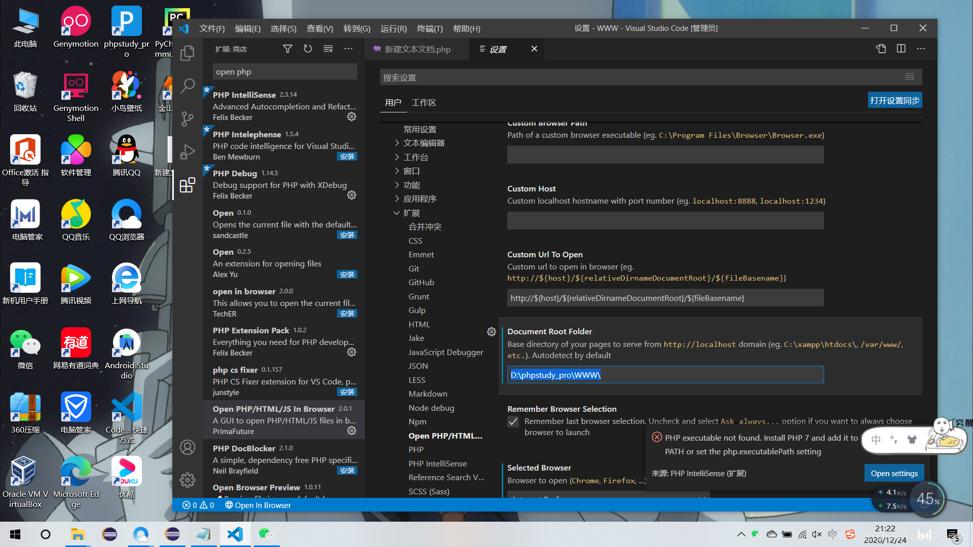This screenshot has height=547, width=973.
Task: Click the Document Root Folder input field
Action: [665, 375]
